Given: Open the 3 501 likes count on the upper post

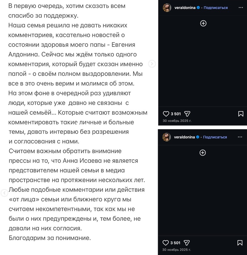Looking at the screenshot, I should (x=176, y=114).
